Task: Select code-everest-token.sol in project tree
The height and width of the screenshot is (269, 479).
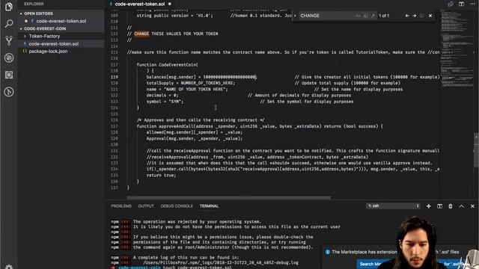Action: tap(53, 43)
